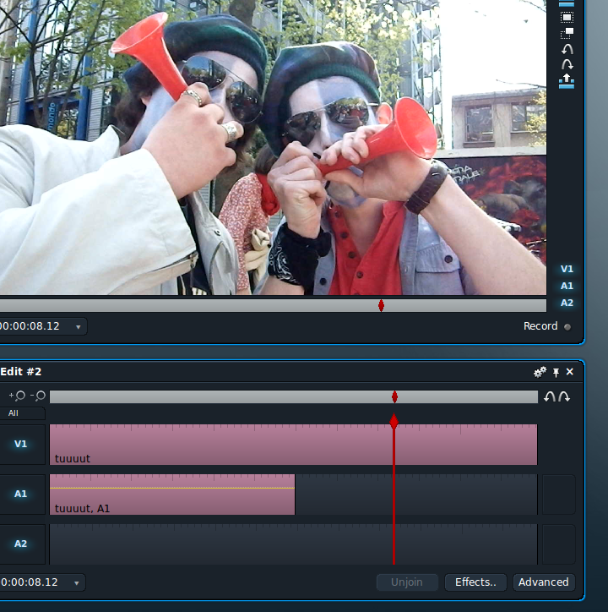Screen dimensions: 608x612
Task: Click the fullscreen viewer icon
Action: click(x=567, y=17)
